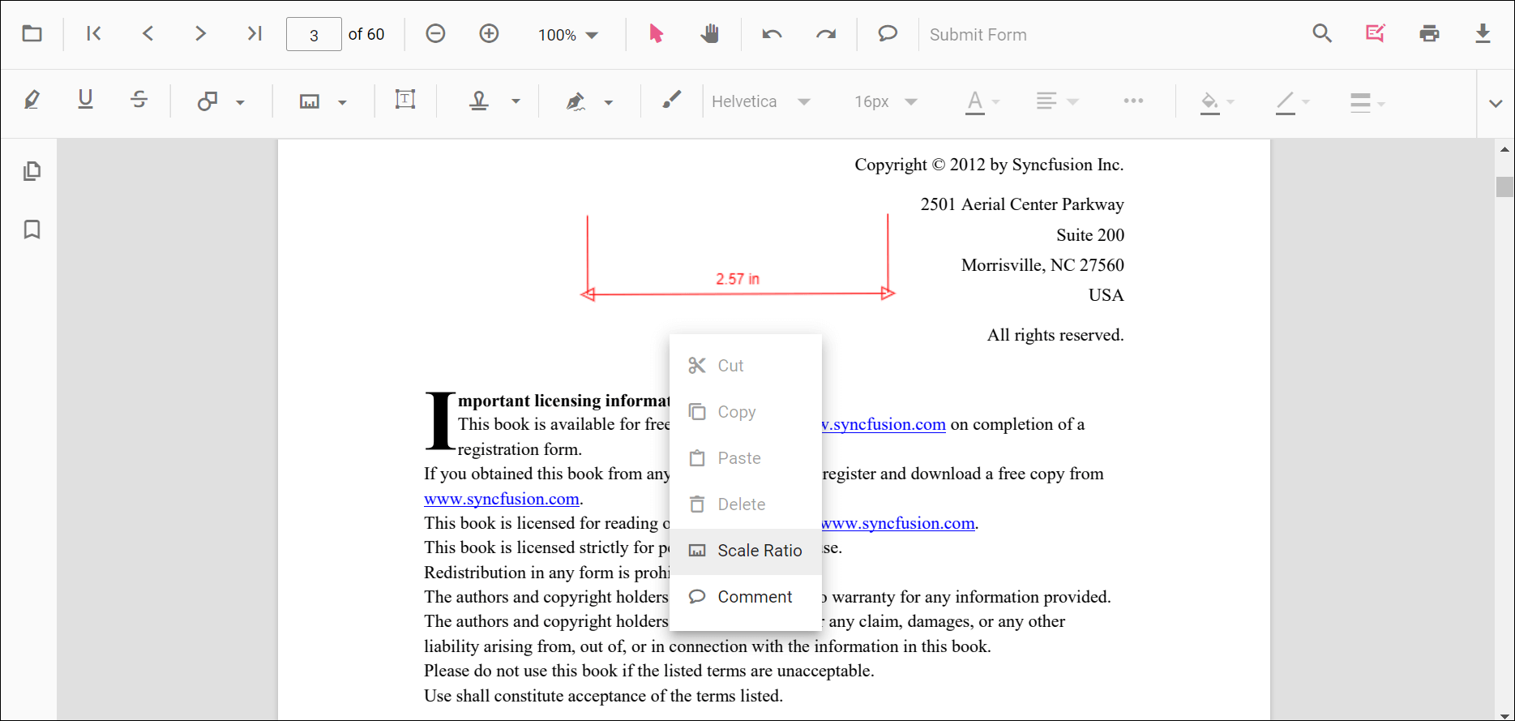The height and width of the screenshot is (721, 1515).
Task: Expand the Helvetica font family dropdown
Action: click(x=760, y=101)
